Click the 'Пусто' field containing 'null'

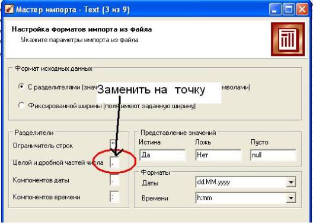[x=273, y=155]
